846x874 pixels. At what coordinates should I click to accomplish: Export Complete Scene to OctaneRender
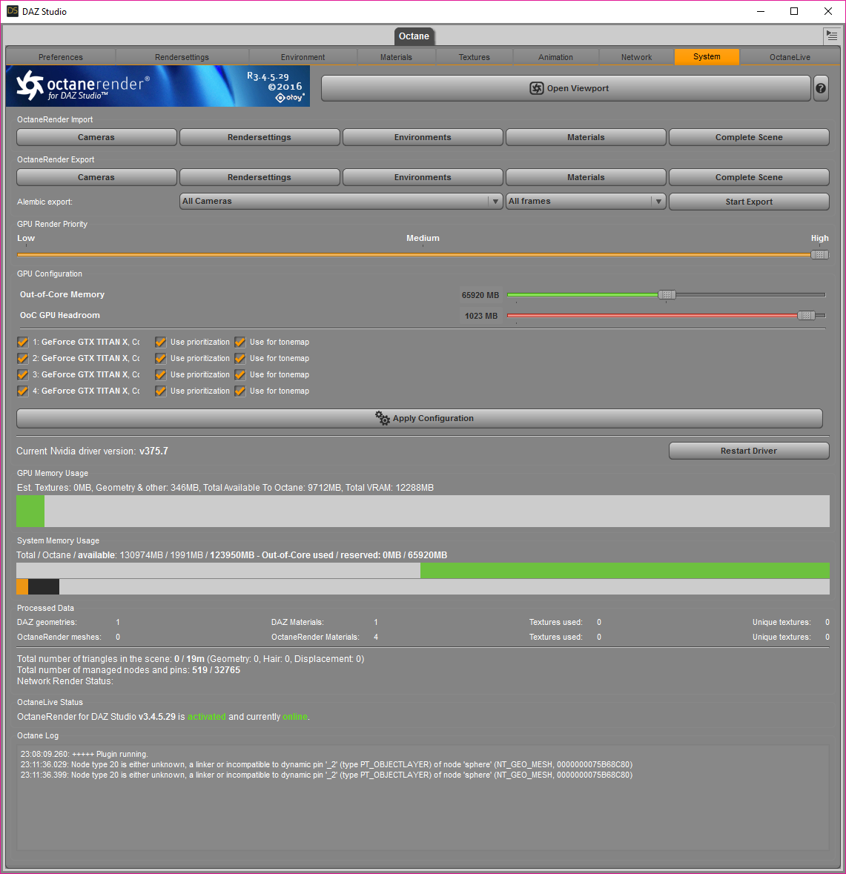[749, 177]
